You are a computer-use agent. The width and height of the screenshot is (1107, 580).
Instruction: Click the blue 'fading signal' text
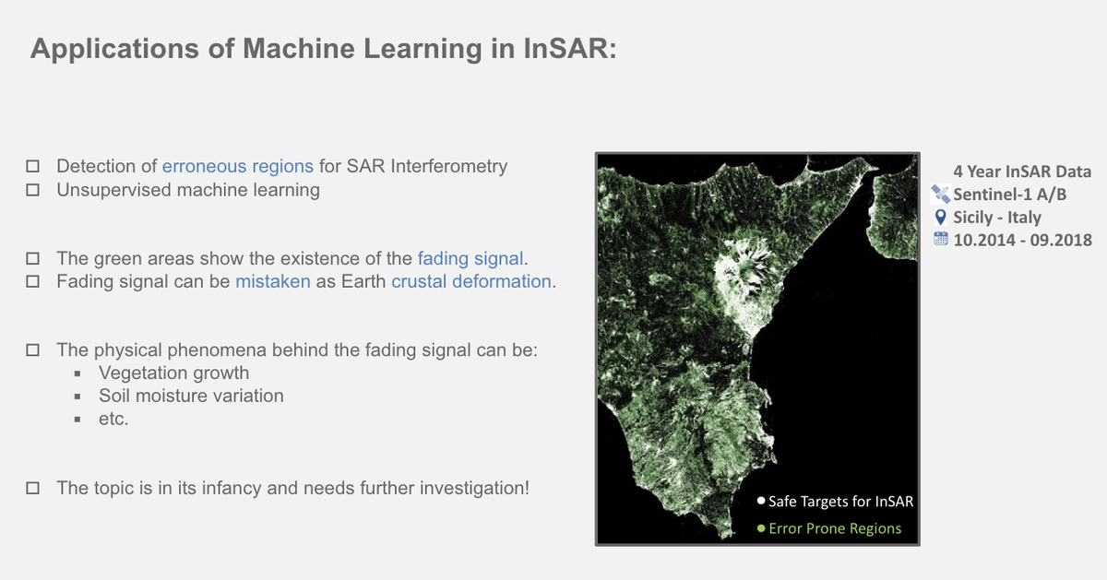pyautogui.click(x=470, y=258)
